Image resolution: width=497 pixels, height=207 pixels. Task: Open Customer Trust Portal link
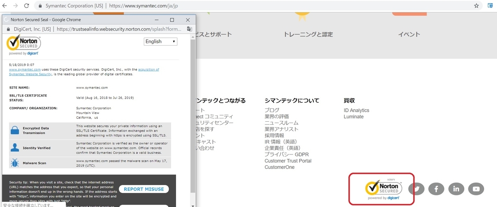click(x=288, y=161)
